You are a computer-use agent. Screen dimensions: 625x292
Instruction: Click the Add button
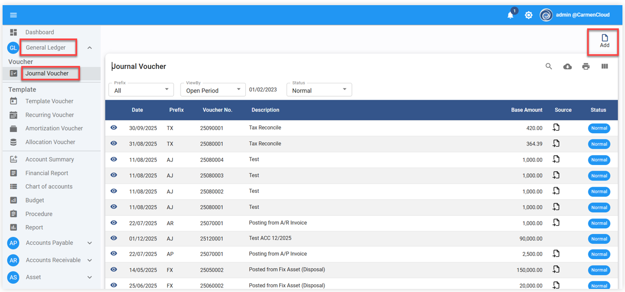point(604,41)
